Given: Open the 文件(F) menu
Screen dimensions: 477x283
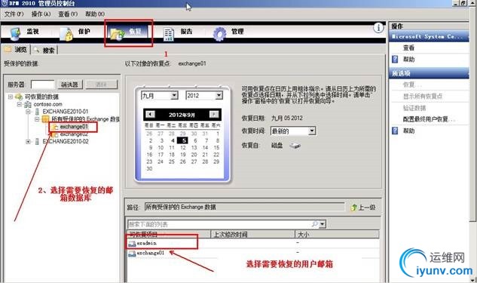Looking at the screenshot, I should pos(14,14).
